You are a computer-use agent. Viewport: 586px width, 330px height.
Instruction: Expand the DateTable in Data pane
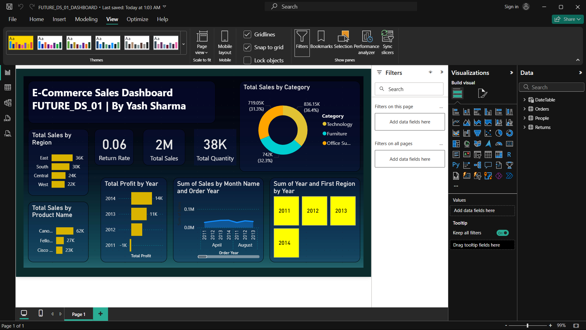tap(524, 100)
